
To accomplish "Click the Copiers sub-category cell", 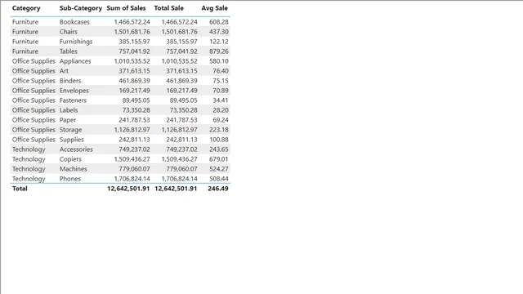I will click(70, 159).
